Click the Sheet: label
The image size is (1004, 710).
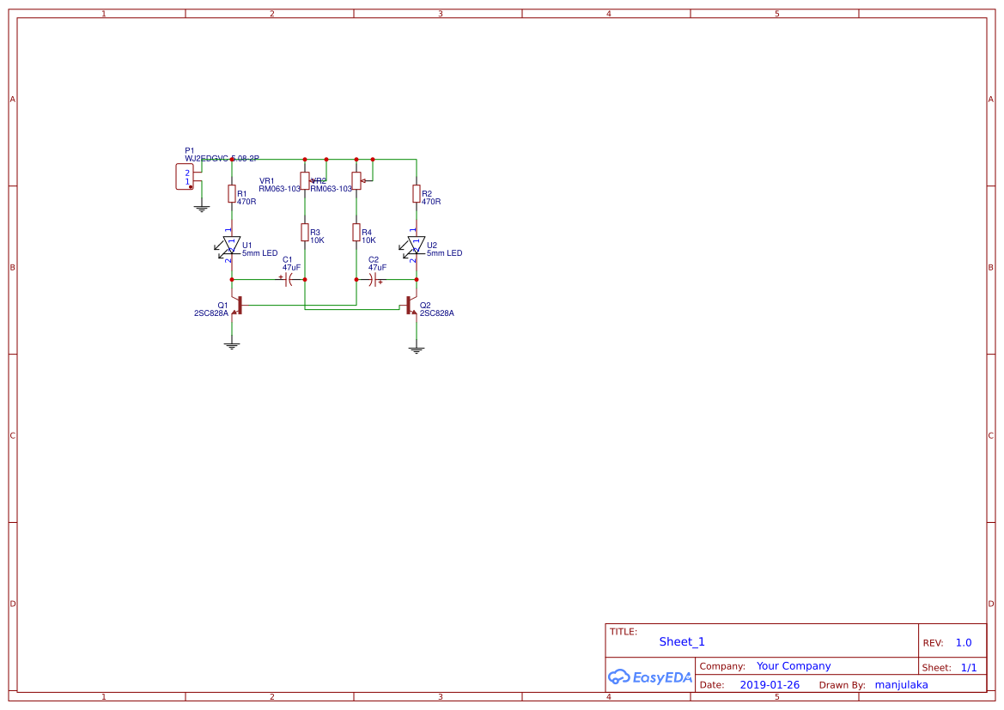tap(936, 668)
